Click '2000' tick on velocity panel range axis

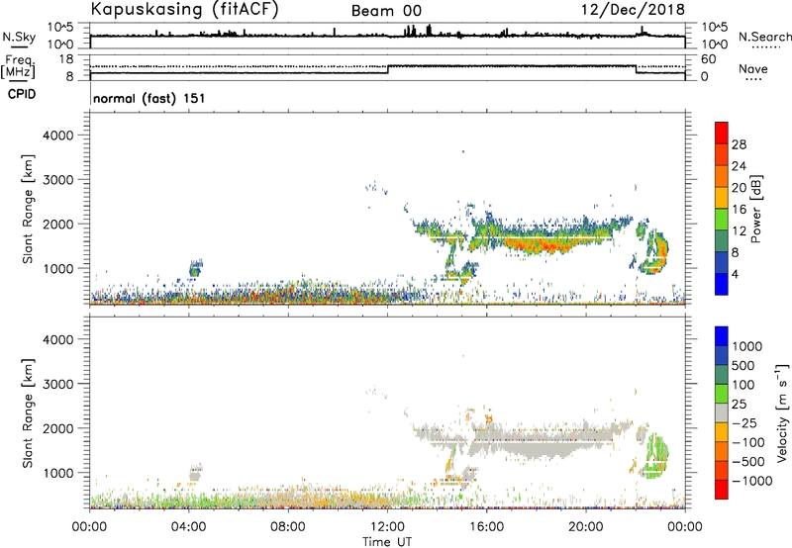pos(57,428)
